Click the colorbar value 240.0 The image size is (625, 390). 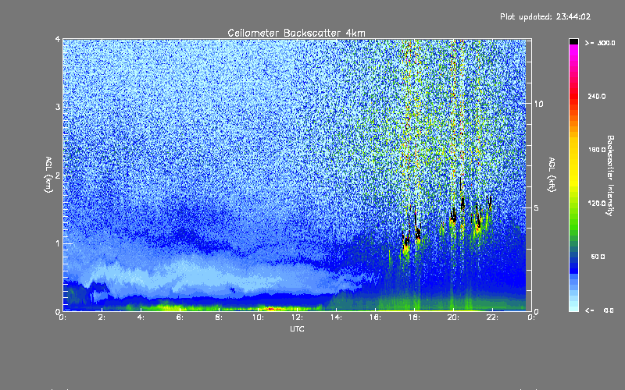(x=597, y=96)
